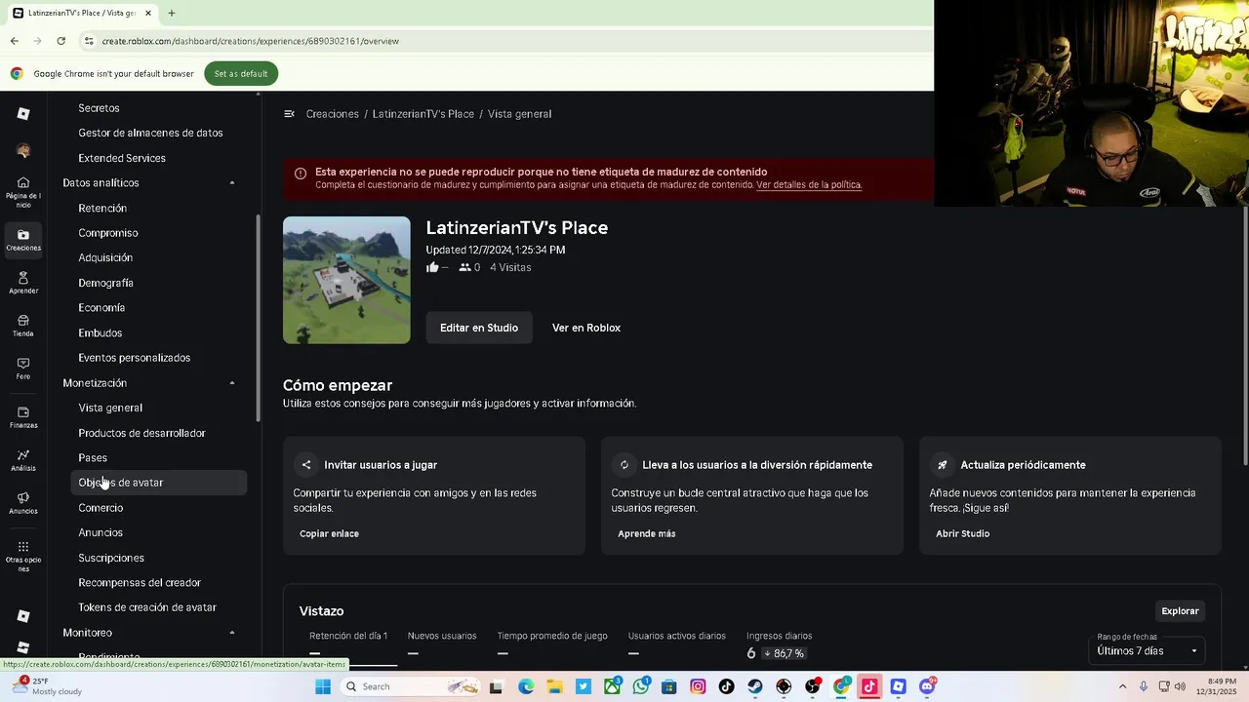Screen dimensions: 1249x702
Task: Open Anuncios under Monetización list
Action: point(101,532)
